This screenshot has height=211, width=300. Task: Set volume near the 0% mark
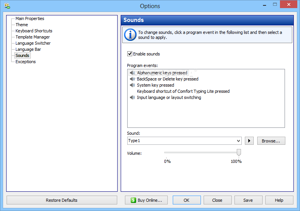166,152
